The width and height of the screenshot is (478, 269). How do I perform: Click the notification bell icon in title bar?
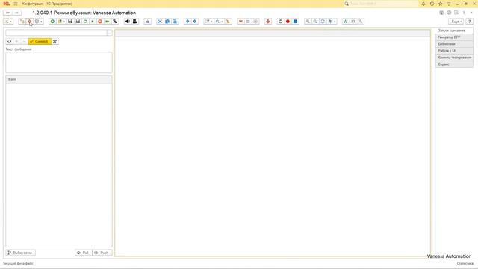click(x=423, y=4)
